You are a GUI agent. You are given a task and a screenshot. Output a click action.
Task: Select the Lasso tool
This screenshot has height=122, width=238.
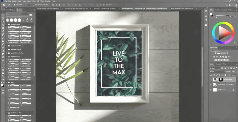click(x=3, y=18)
